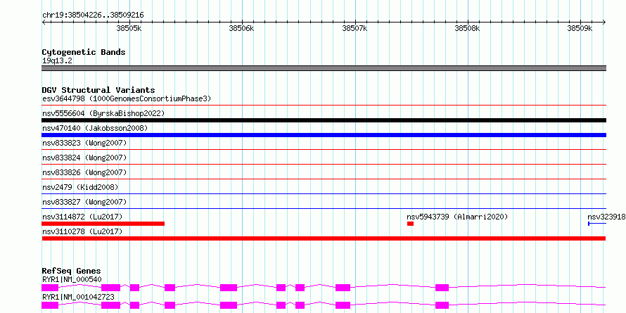Click the chr19:38504226..38509216 coordinate label

tap(93, 15)
